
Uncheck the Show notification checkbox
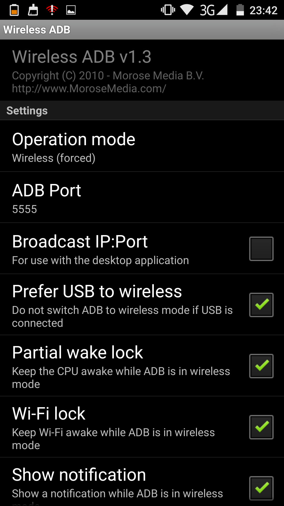pos(261,488)
